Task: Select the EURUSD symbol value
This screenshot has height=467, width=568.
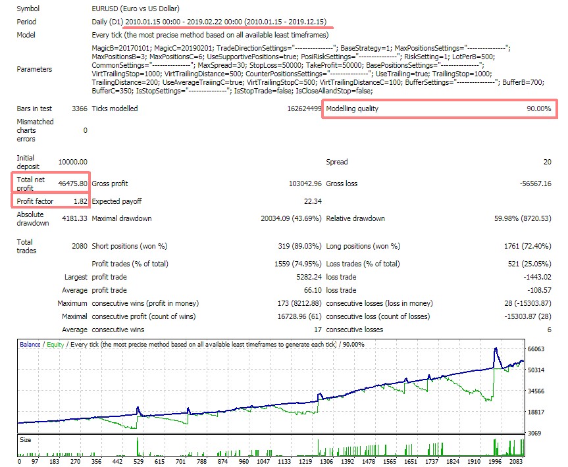Action: [109, 9]
